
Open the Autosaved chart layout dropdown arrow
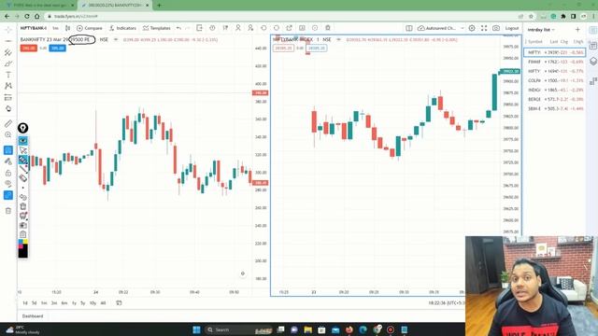click(463, 28)
